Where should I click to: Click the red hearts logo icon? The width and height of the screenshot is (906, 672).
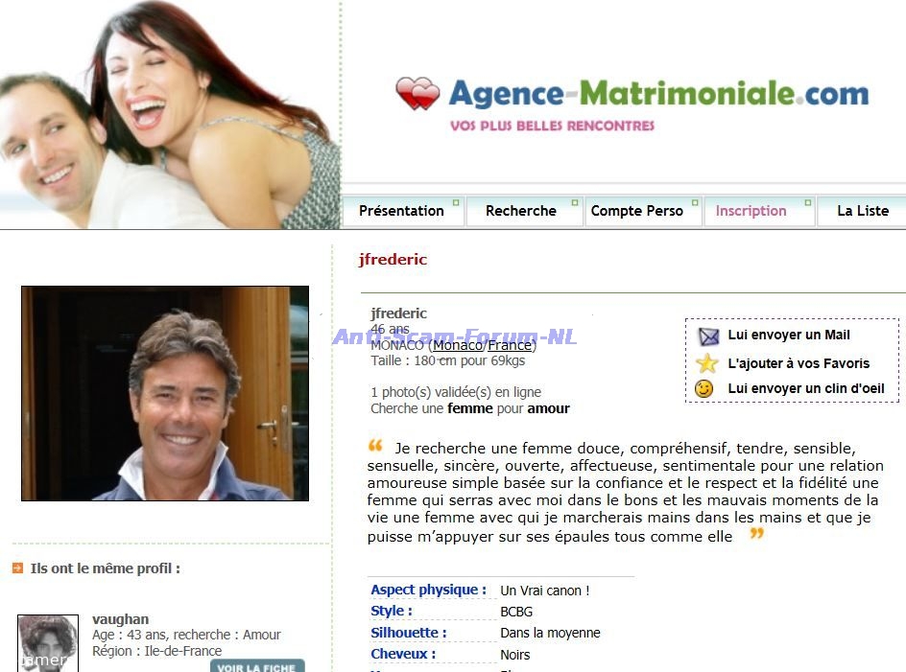click(x=417, y=94)
